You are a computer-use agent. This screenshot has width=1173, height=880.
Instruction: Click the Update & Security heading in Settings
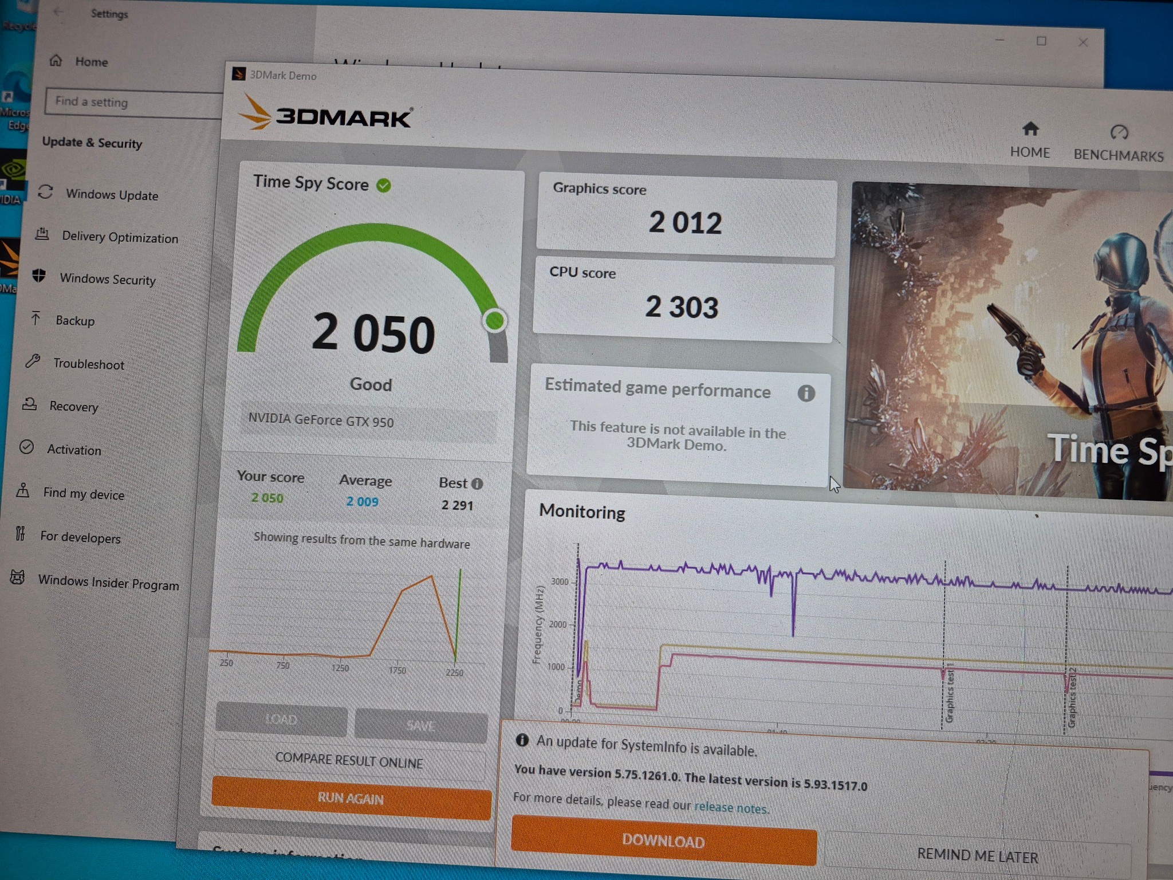pos(92,143)
